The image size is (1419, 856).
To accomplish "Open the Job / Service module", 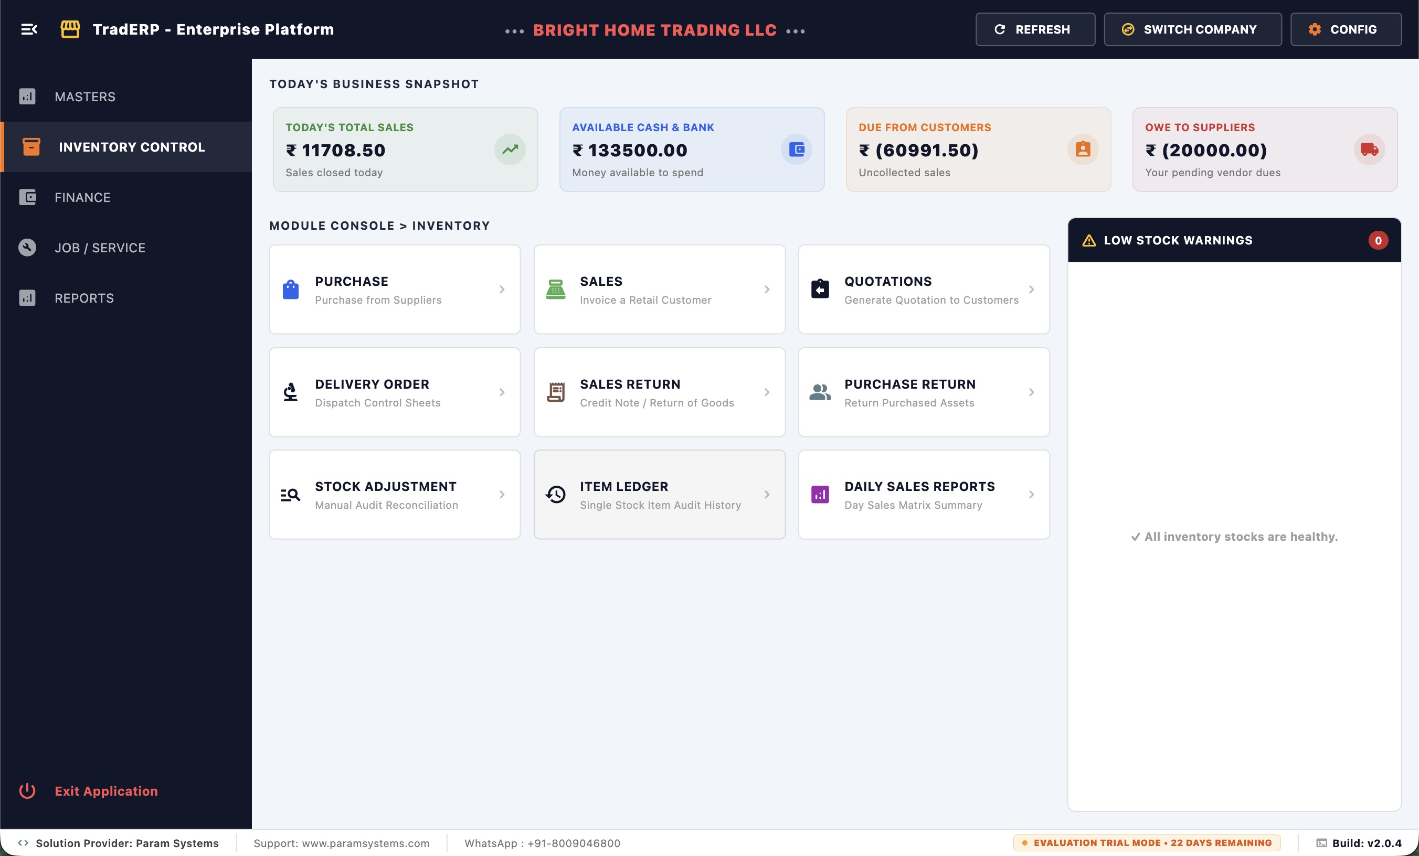I will pos(126,248).
